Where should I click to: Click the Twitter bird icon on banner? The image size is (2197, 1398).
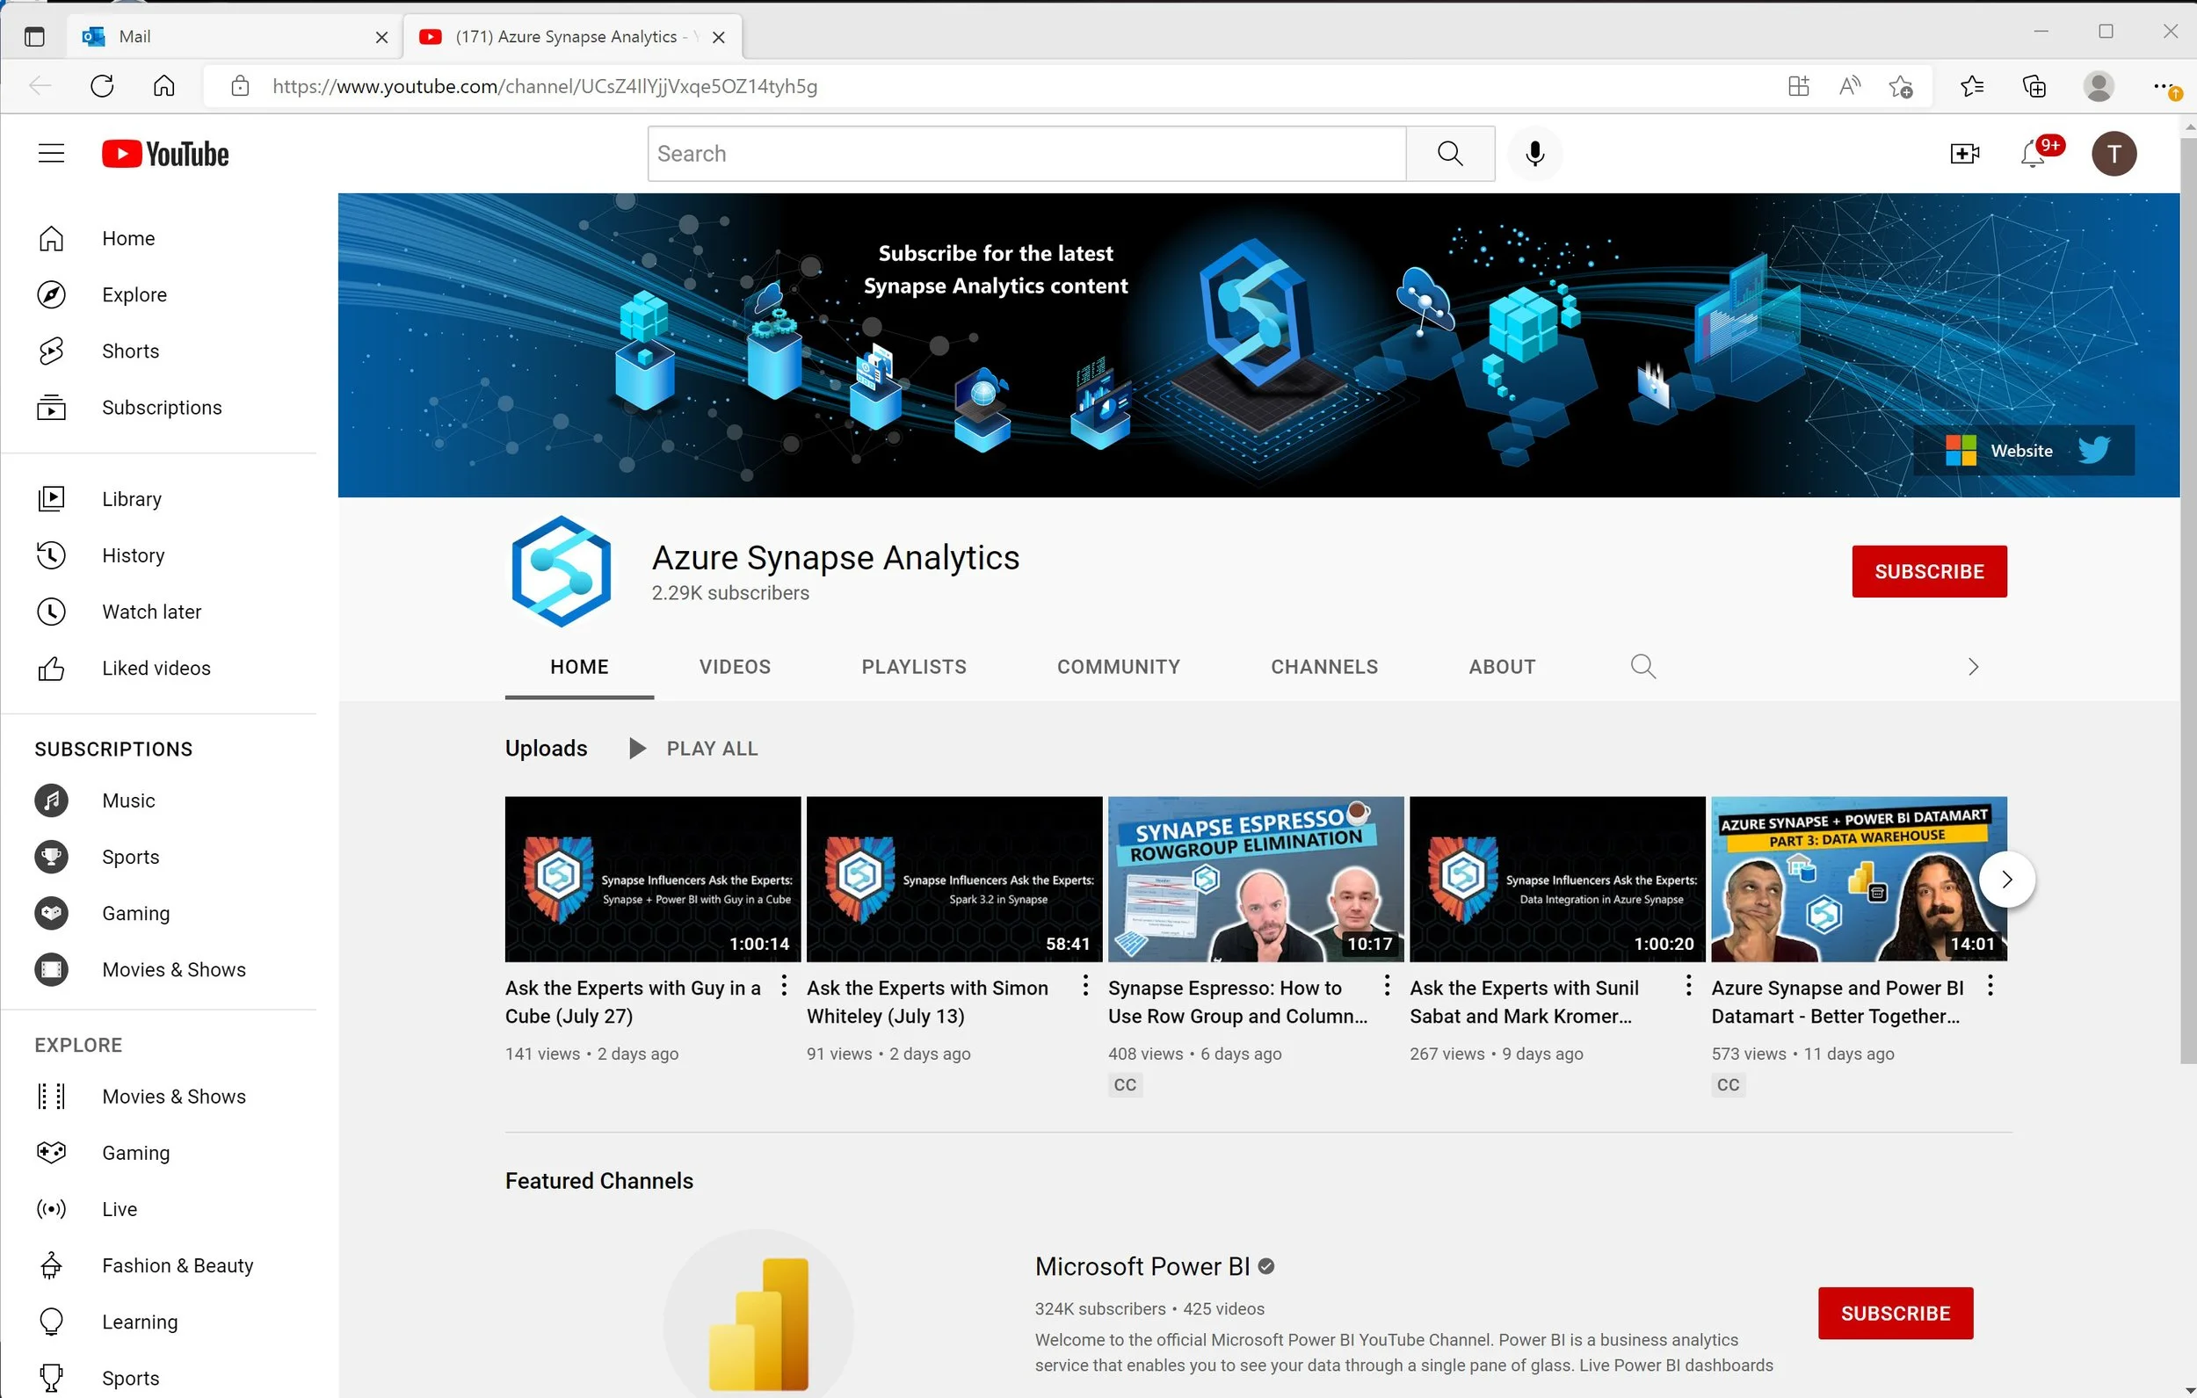pyautogui.click(x=2094, y=450)
